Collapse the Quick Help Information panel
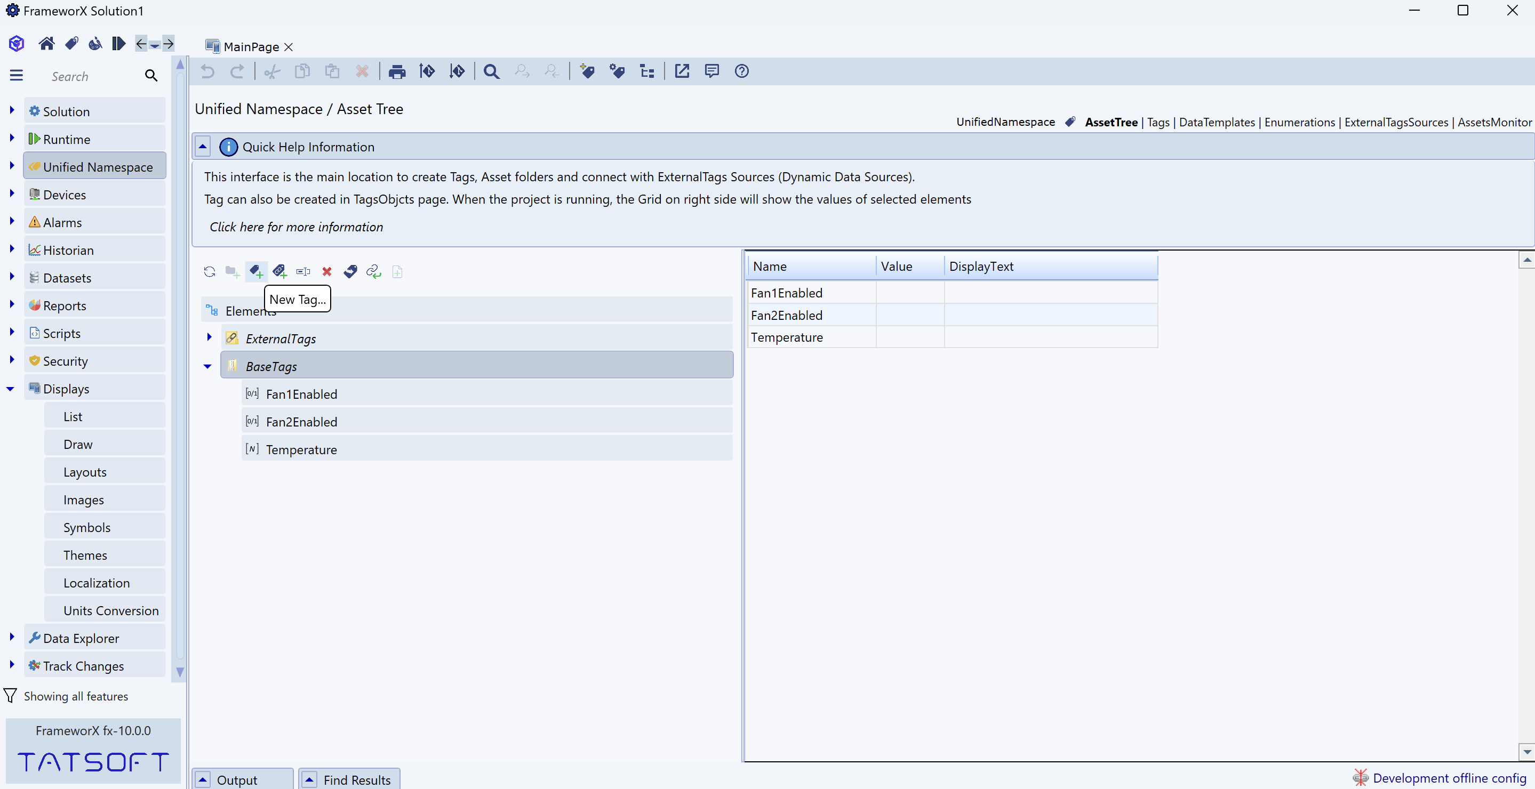This screenshot has height=789, width=1535. tap(203, 146)
